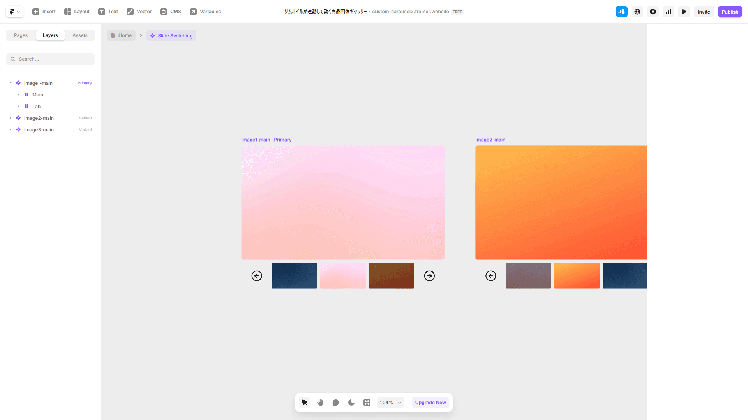Click the left arrow on Image2-main carousel
This screenshot has height=420, width=748.
[x=491, y=276]
